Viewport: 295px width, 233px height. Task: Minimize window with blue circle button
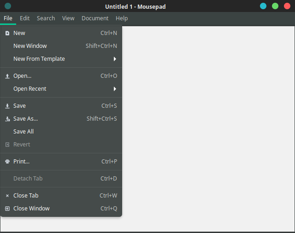click(263, 6)
